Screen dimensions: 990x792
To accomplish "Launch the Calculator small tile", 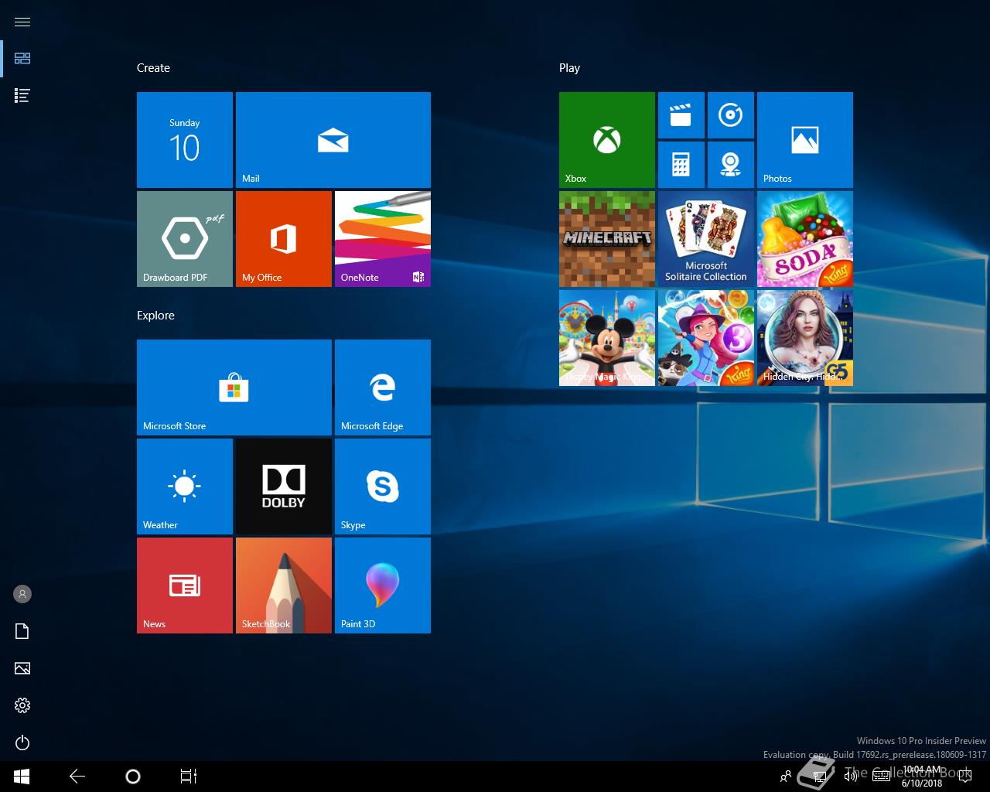I will pos(681,165).
